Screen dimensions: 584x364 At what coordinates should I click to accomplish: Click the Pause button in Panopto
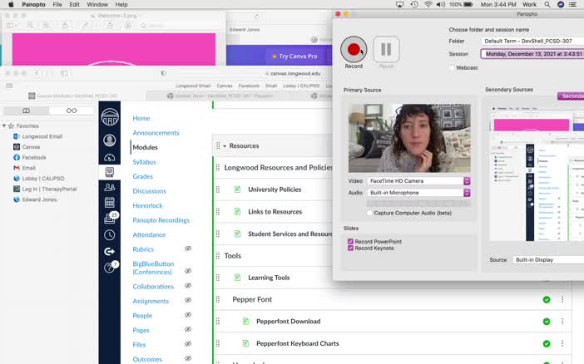click(x=386, y=50)
